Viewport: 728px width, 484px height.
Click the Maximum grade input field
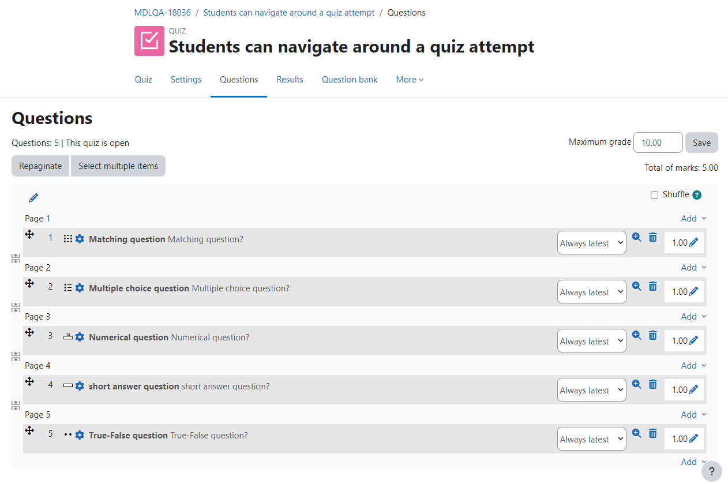658,142
